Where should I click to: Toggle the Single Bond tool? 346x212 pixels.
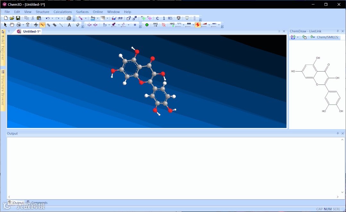(x=42, y=25)
